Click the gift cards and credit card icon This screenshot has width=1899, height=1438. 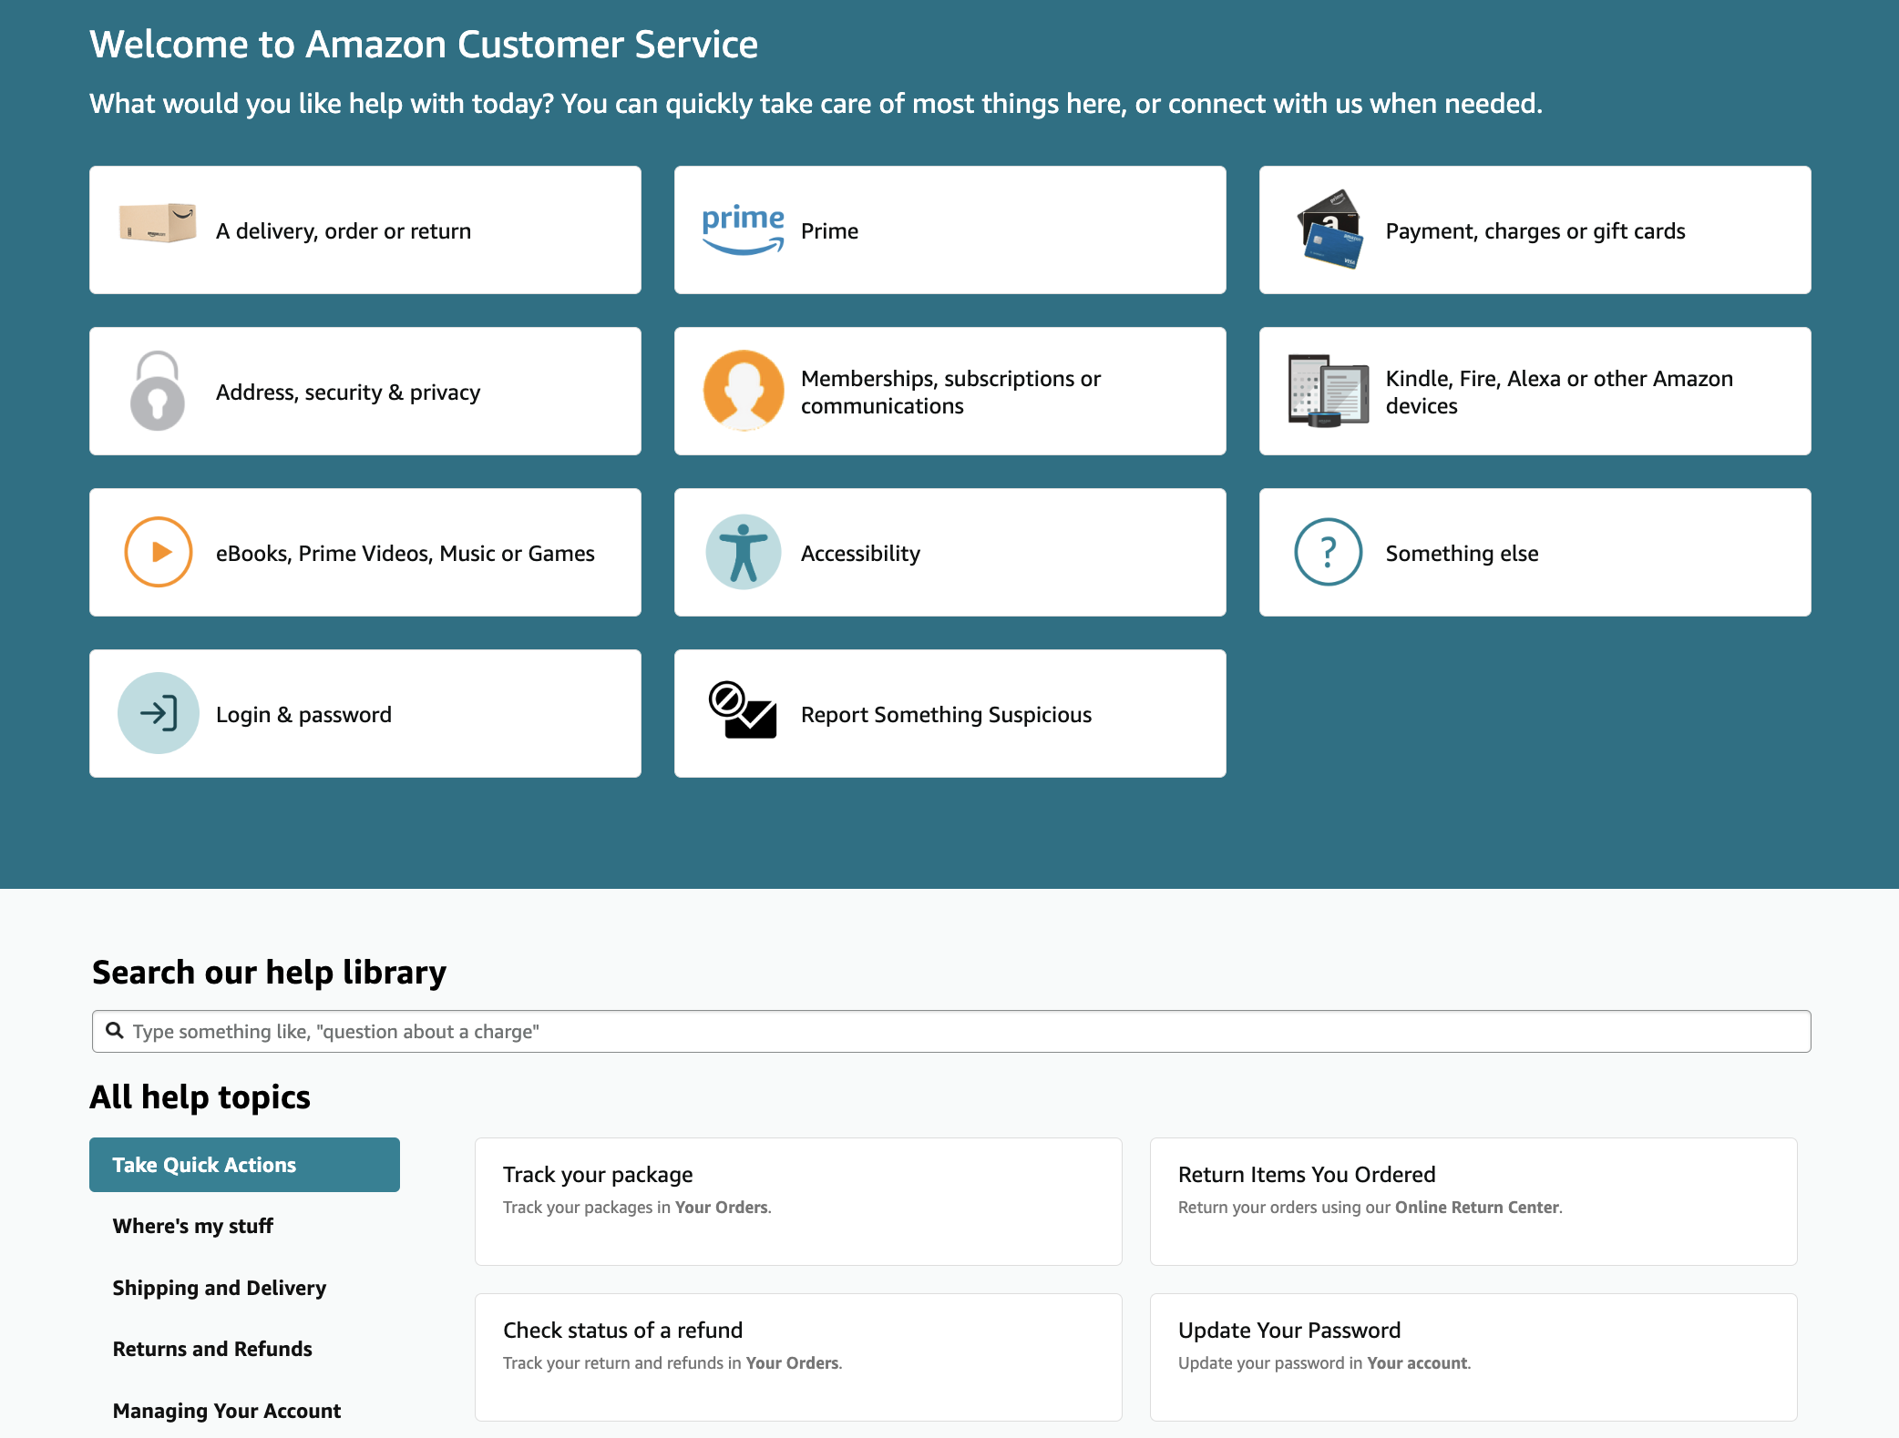(1329, 229)
